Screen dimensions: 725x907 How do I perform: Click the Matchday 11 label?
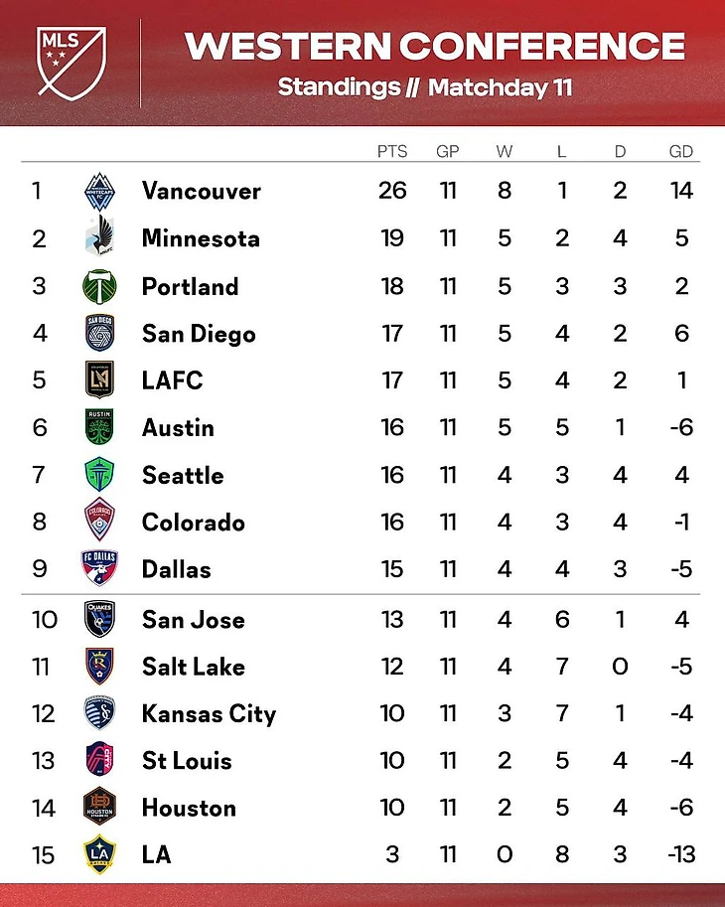500,87
